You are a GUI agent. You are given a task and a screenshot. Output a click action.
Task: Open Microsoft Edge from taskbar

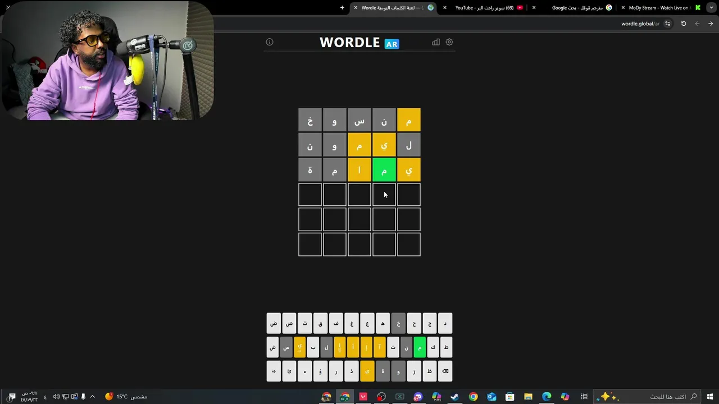[x=547, y=397]
